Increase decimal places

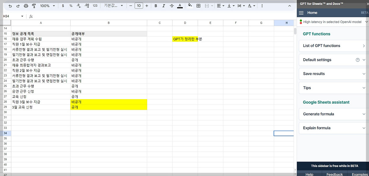[x=87, y=6]
